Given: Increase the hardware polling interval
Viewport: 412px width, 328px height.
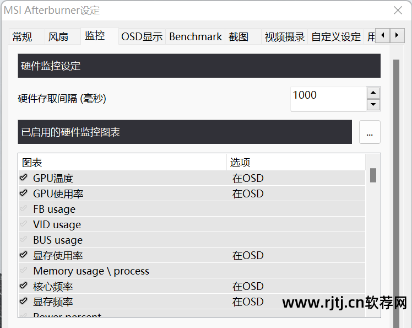Looking at the screenshot, I should [x=373, y=93].
